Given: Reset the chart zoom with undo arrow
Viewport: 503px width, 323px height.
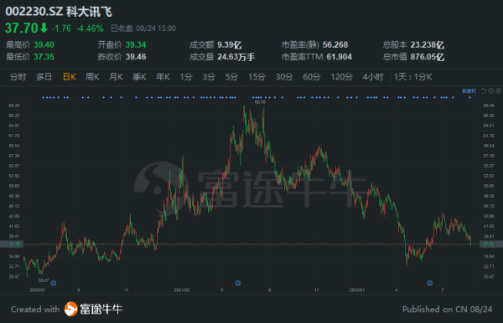Looking at the screenshot, I should [x=484, y=91].
